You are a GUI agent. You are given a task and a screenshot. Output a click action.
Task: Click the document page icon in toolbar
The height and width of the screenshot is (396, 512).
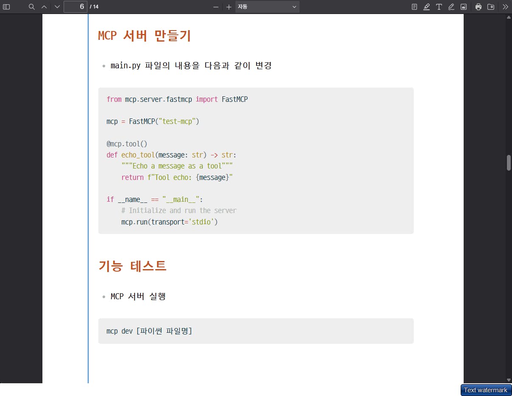(414, 7)
